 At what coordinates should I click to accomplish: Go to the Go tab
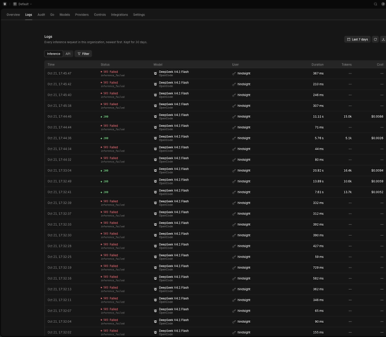(x=52, y=15)
